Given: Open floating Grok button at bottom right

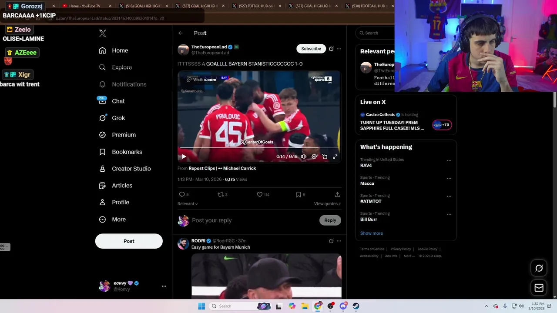Looking at the screenshot, I should [x=539, y=268].
